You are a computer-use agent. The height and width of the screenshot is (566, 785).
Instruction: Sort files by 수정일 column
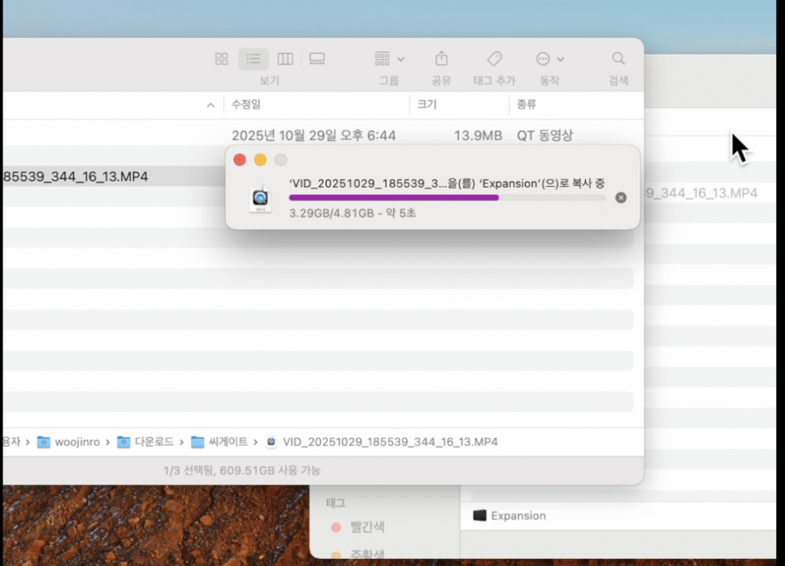point(246,105)
